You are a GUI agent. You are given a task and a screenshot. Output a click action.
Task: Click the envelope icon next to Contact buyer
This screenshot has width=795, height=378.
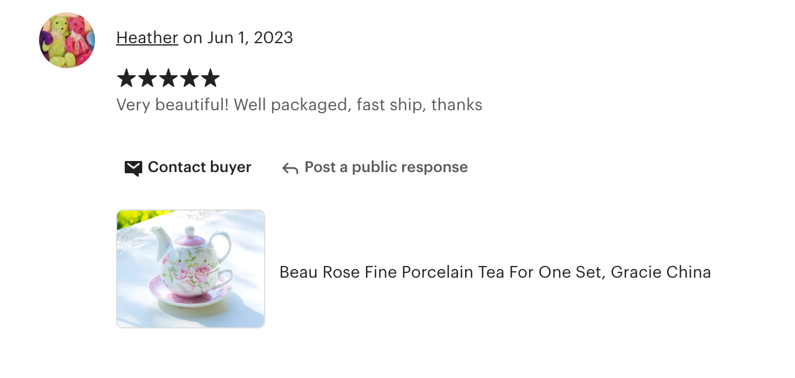click(133, 167)
